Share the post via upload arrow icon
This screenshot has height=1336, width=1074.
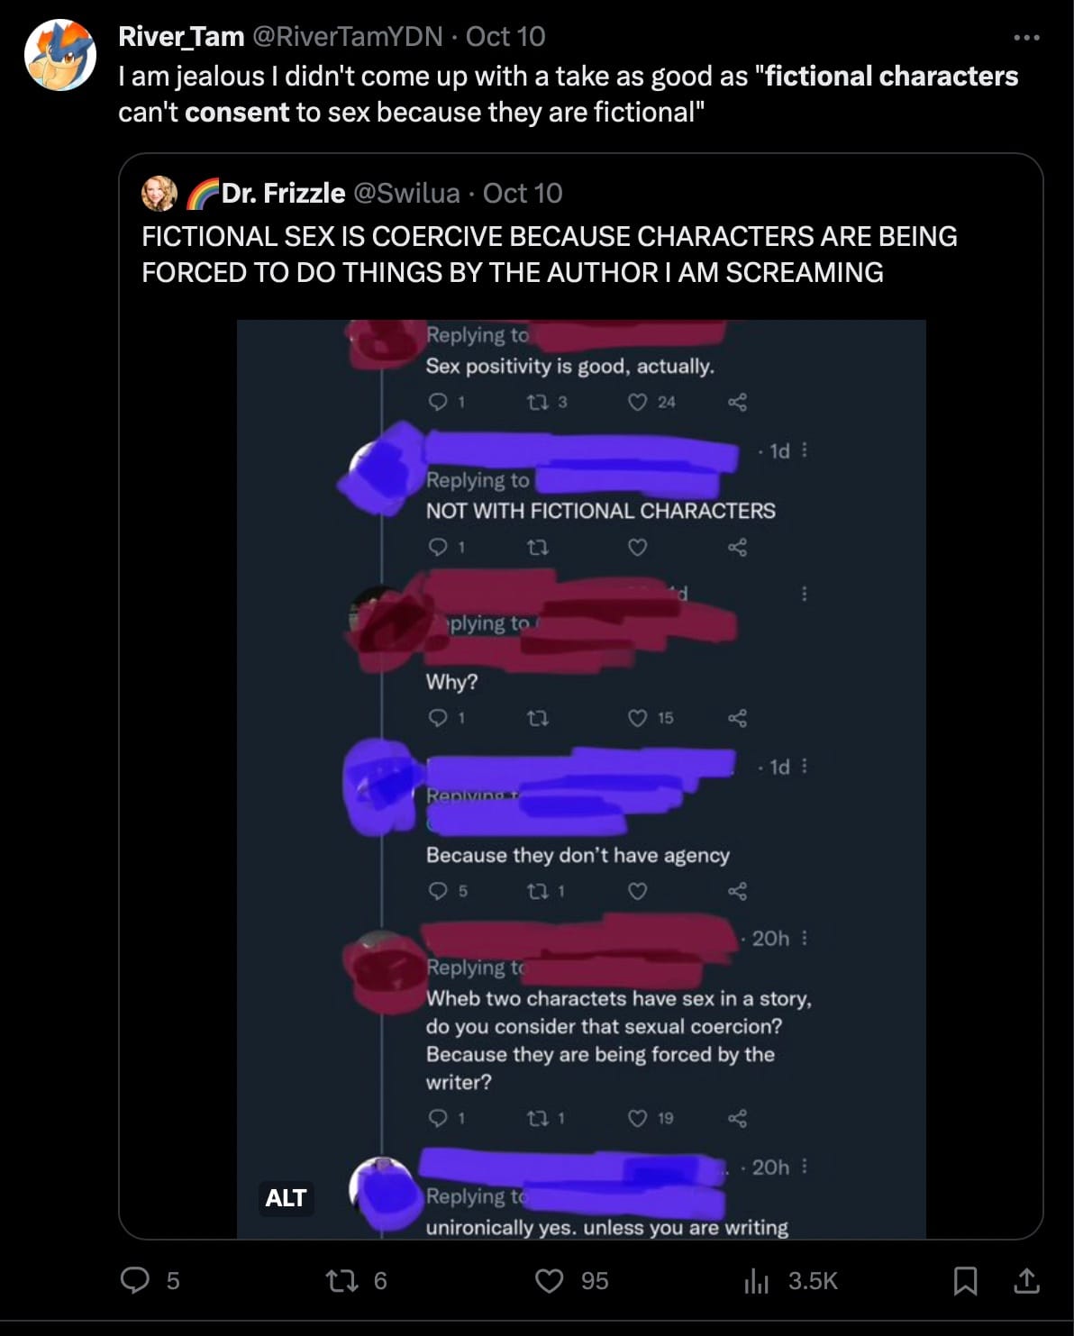click(1026, 1280)
